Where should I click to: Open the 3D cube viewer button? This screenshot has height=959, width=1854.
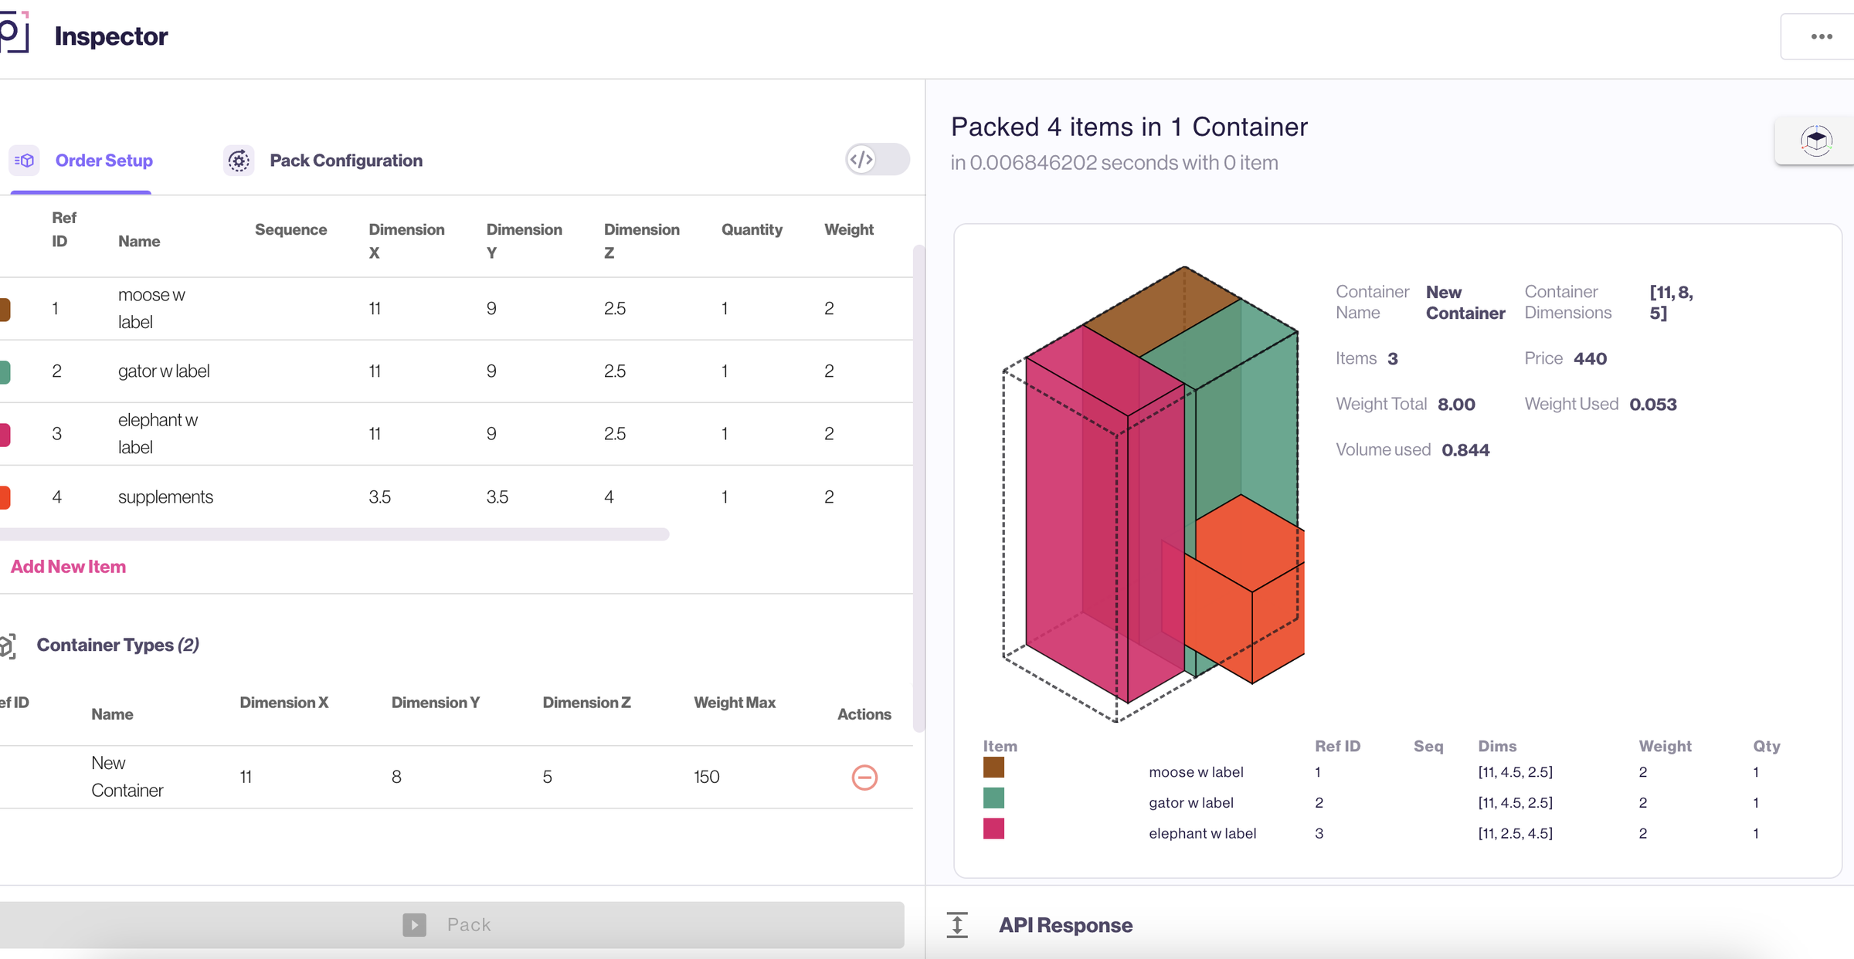click(1816, 141)
